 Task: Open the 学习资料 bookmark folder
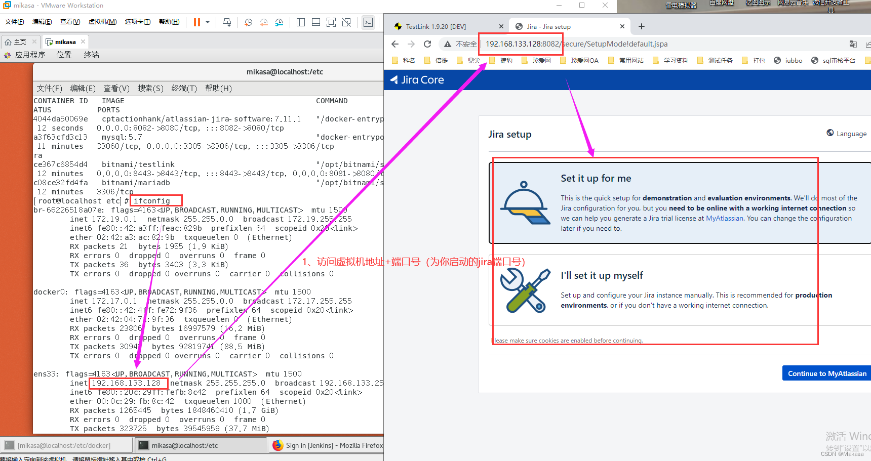670,60
